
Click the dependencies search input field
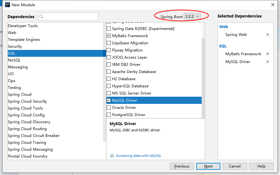click(x=68, y=17)
